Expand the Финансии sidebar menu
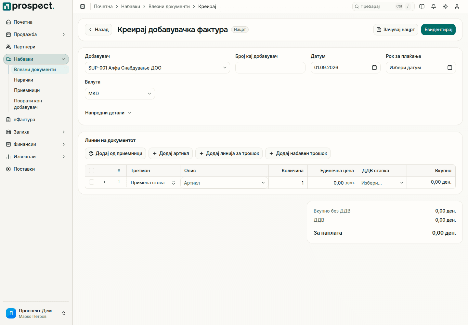Image resolution: width=468 pixels, height=325 pixels. pyautogui.click(x=36, y=144)
